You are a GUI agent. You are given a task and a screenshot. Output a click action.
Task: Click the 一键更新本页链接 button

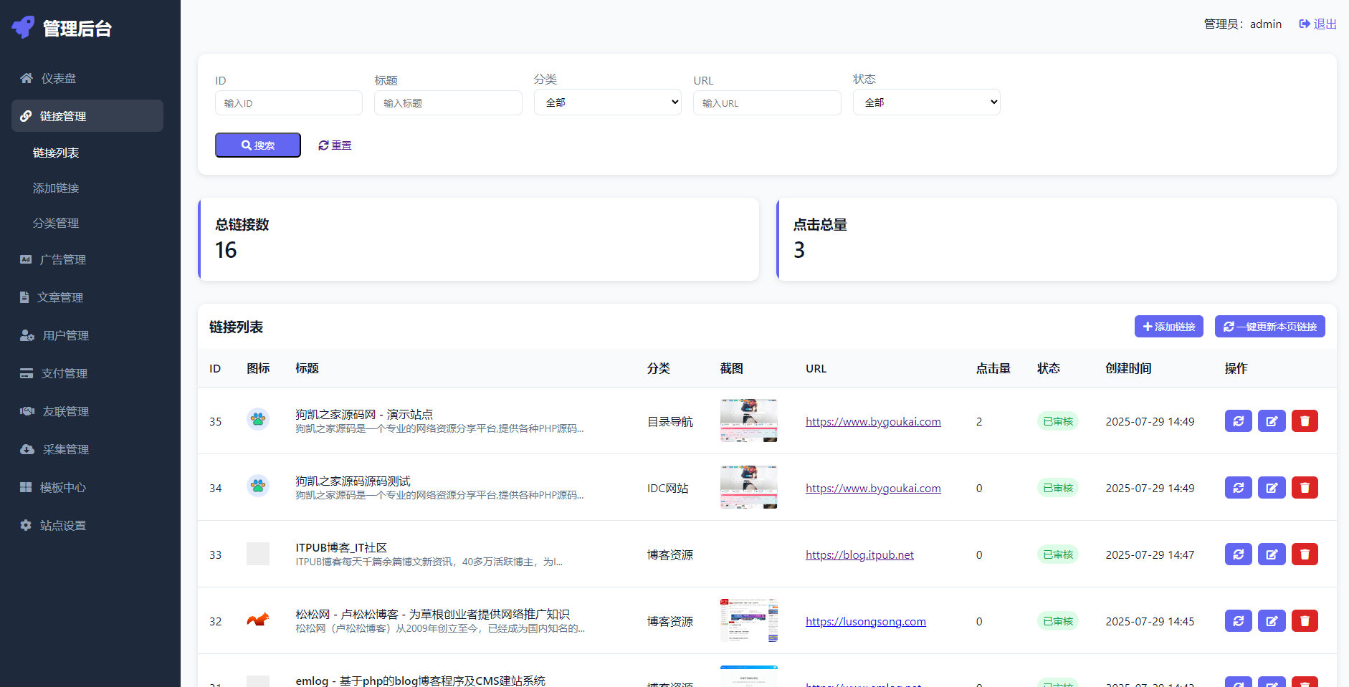(1269, 327)
